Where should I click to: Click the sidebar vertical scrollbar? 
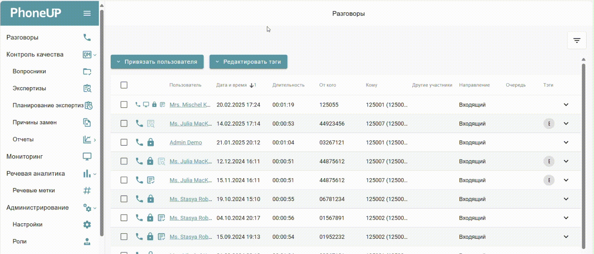[102, 123]
